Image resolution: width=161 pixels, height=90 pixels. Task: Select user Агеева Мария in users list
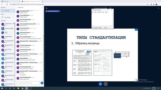[8, 37]
